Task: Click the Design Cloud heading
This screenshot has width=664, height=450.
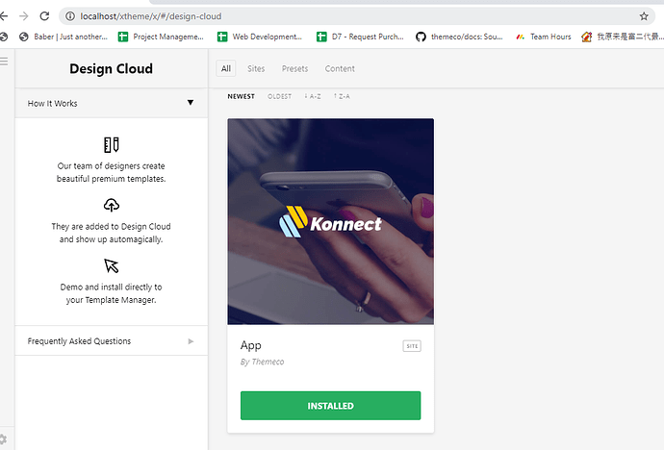Action: 111,68
